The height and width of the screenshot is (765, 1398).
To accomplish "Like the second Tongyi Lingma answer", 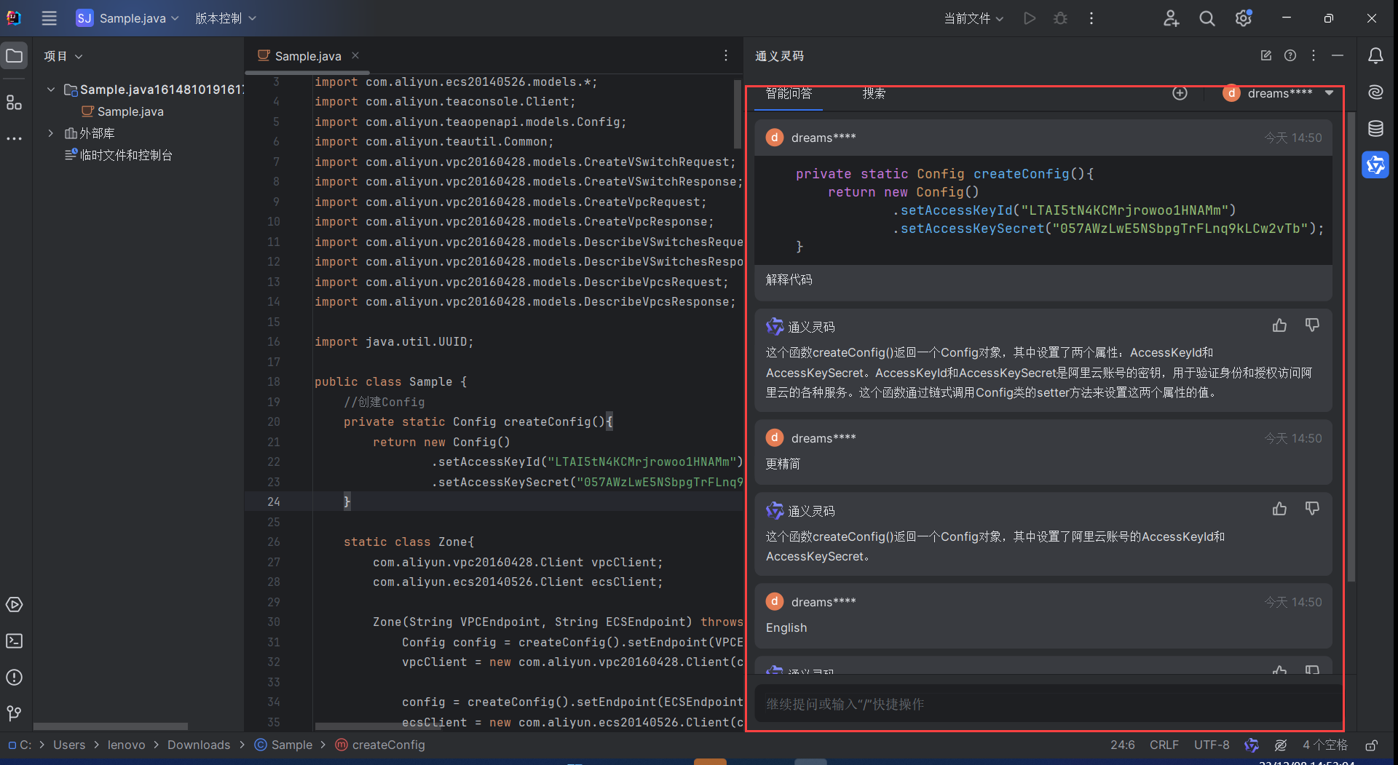I will pyautogui.click(x=1279, y=510).
